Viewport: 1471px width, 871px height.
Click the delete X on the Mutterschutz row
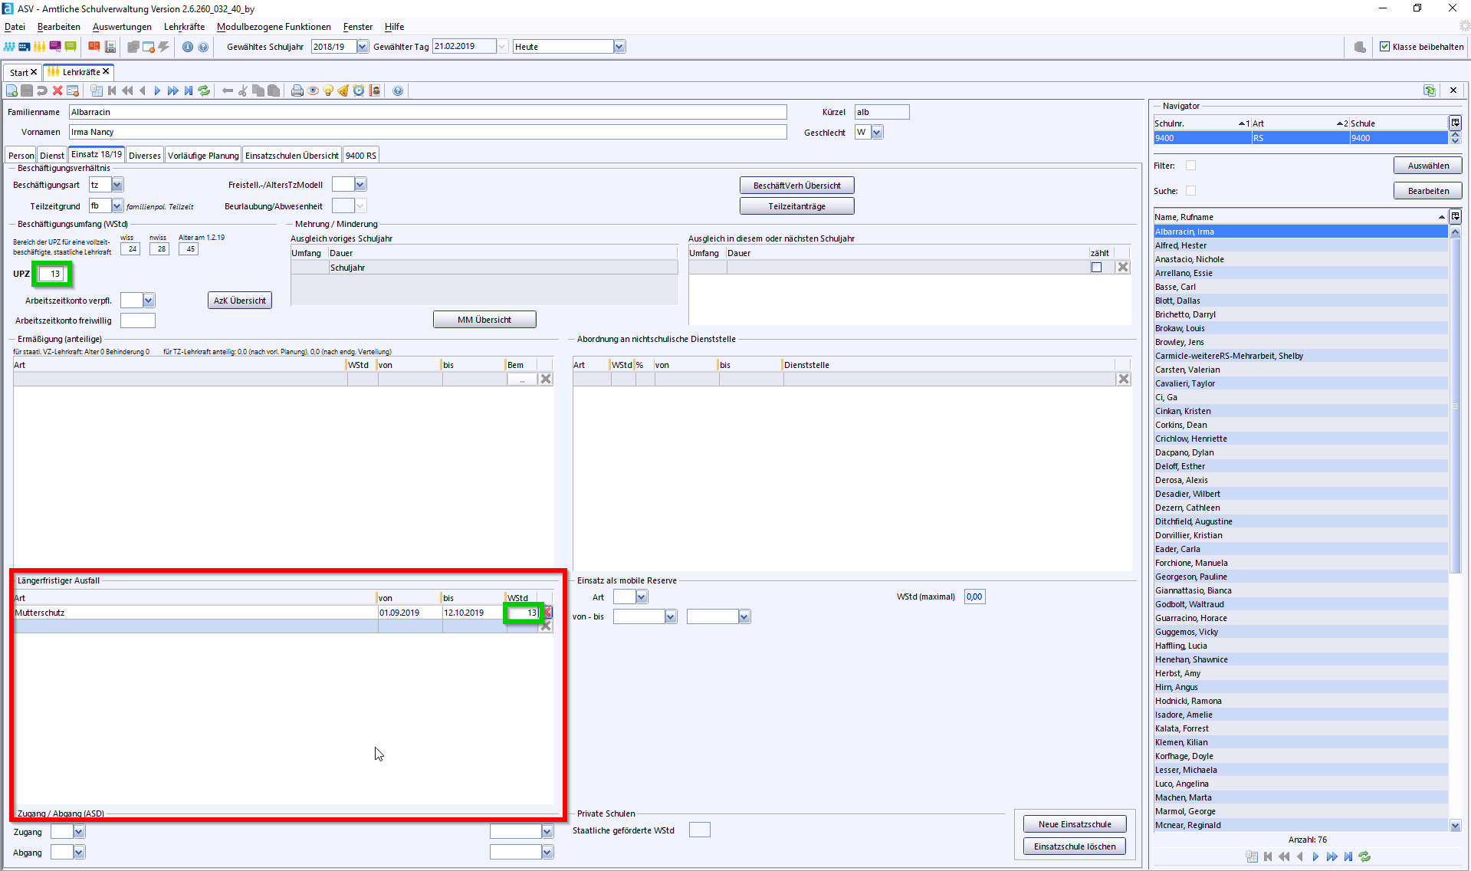pos(548,613)
